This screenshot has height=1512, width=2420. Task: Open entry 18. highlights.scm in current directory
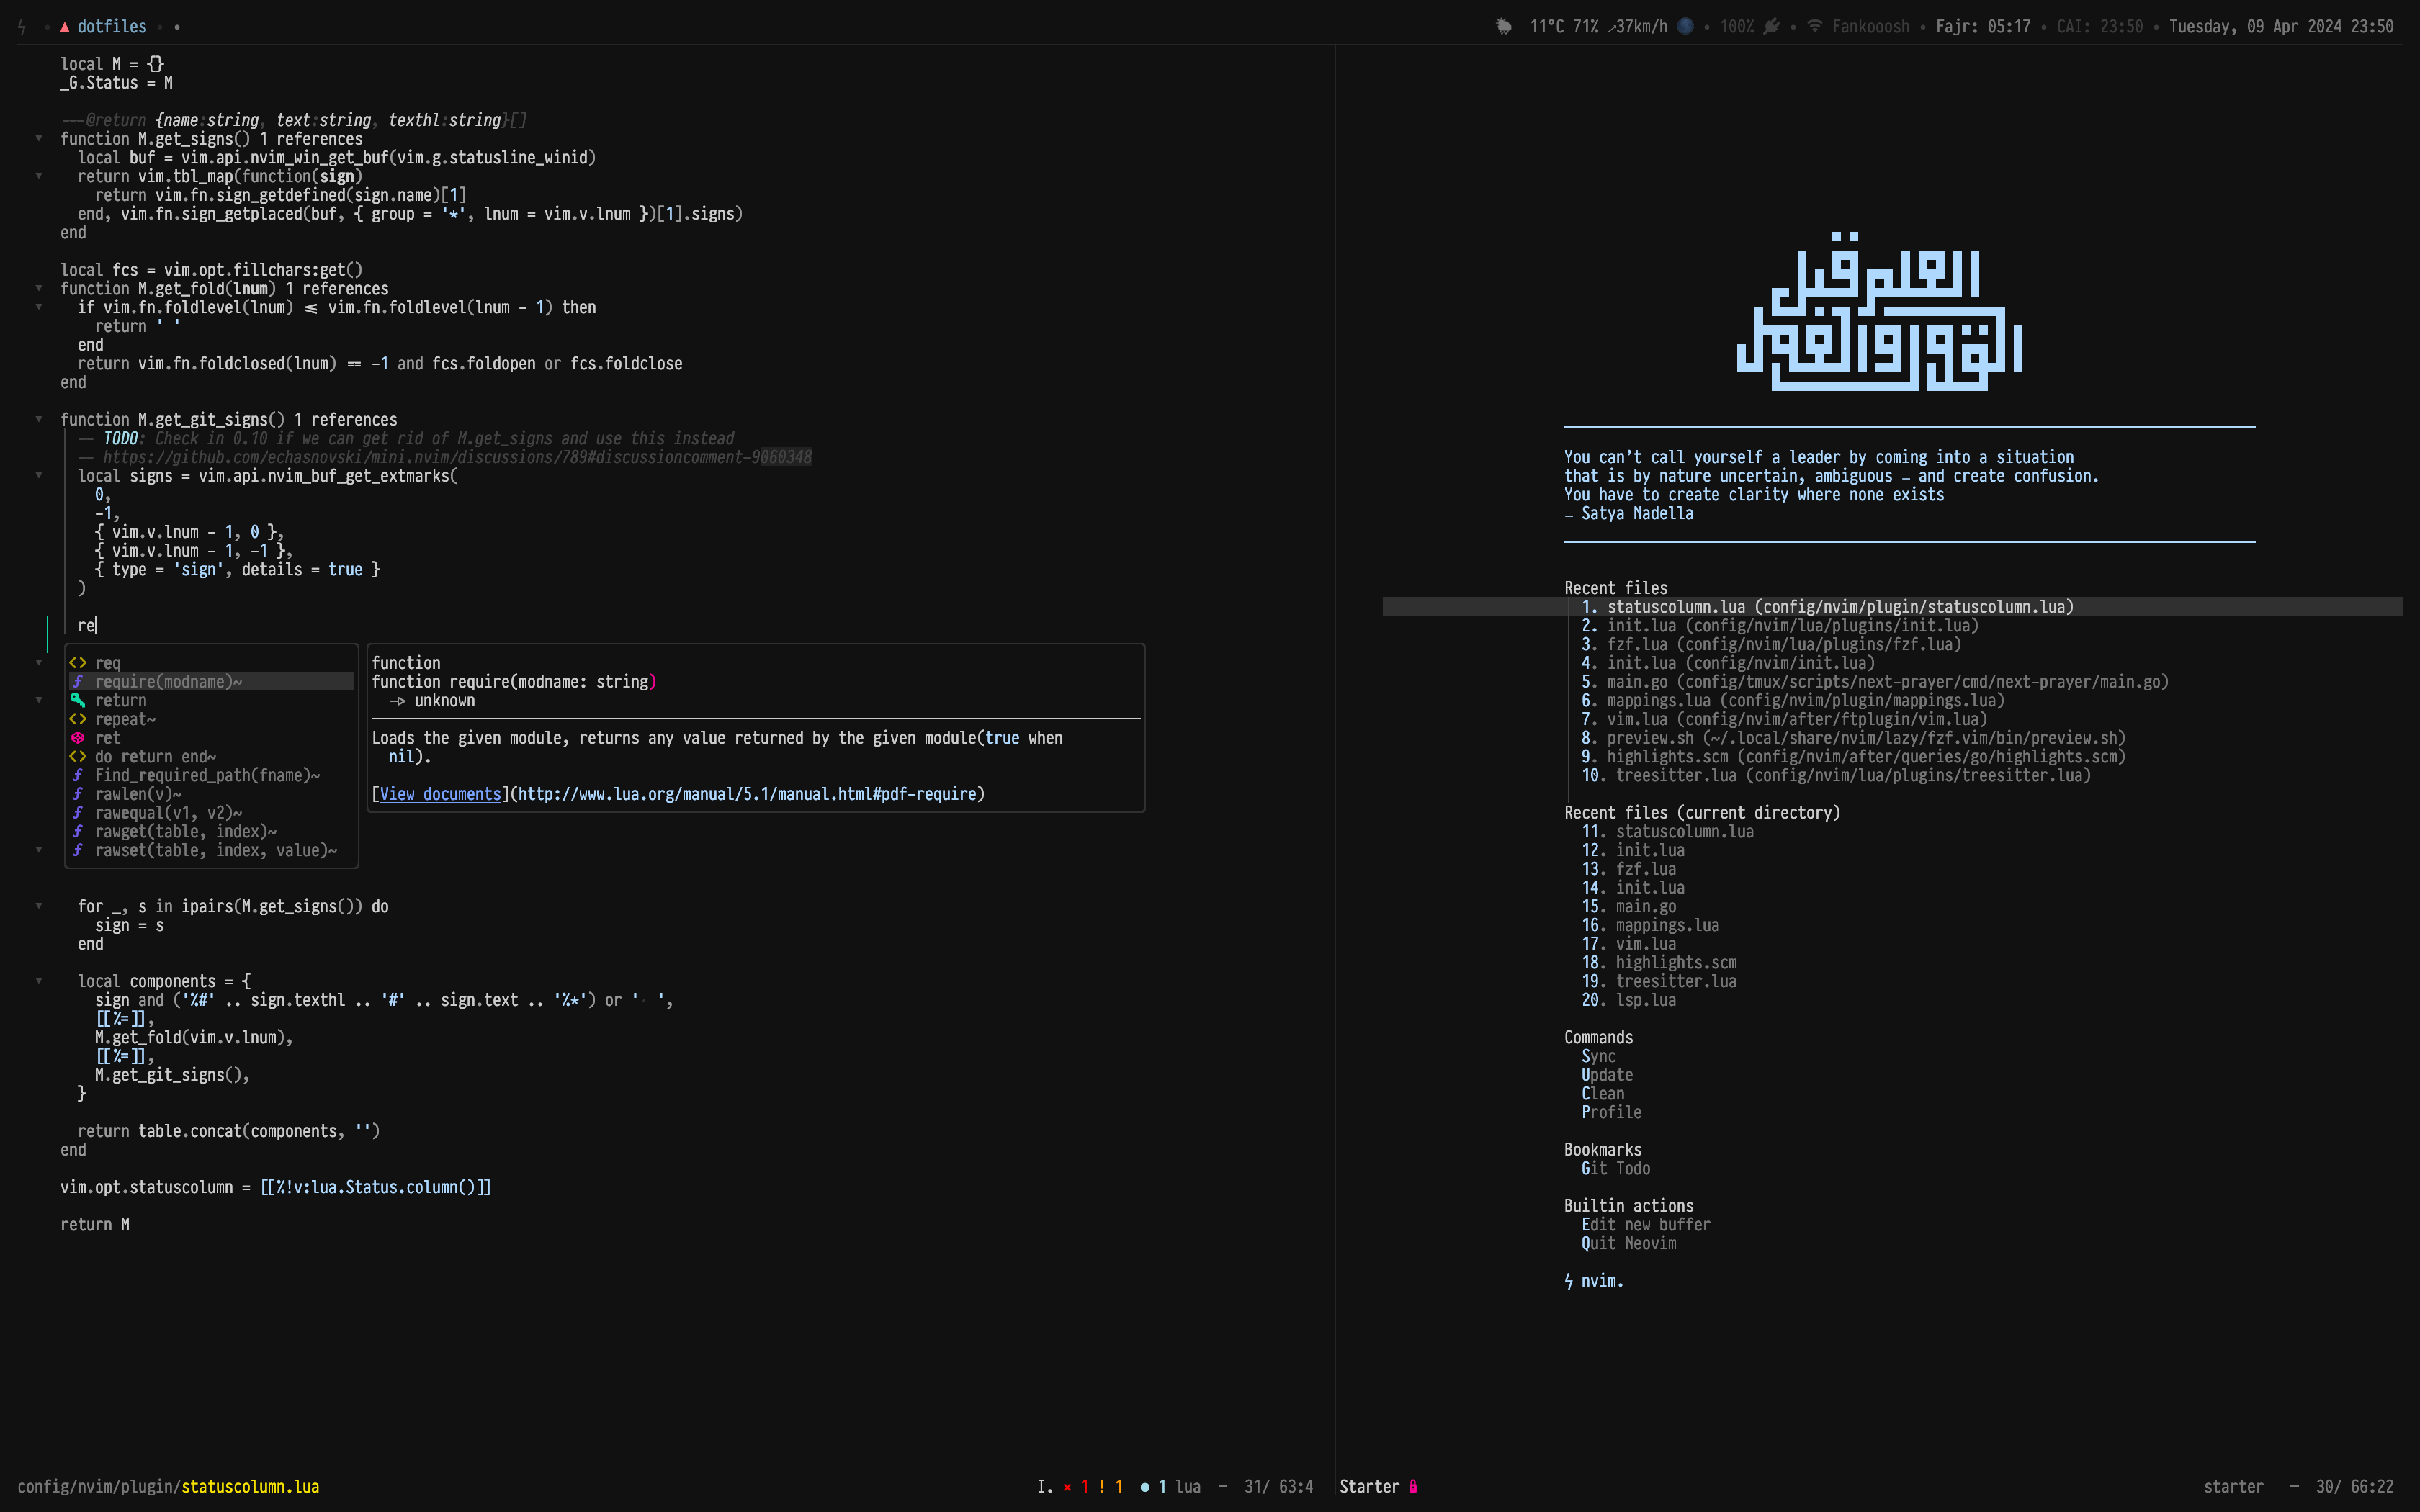[x=1659, y=963]
